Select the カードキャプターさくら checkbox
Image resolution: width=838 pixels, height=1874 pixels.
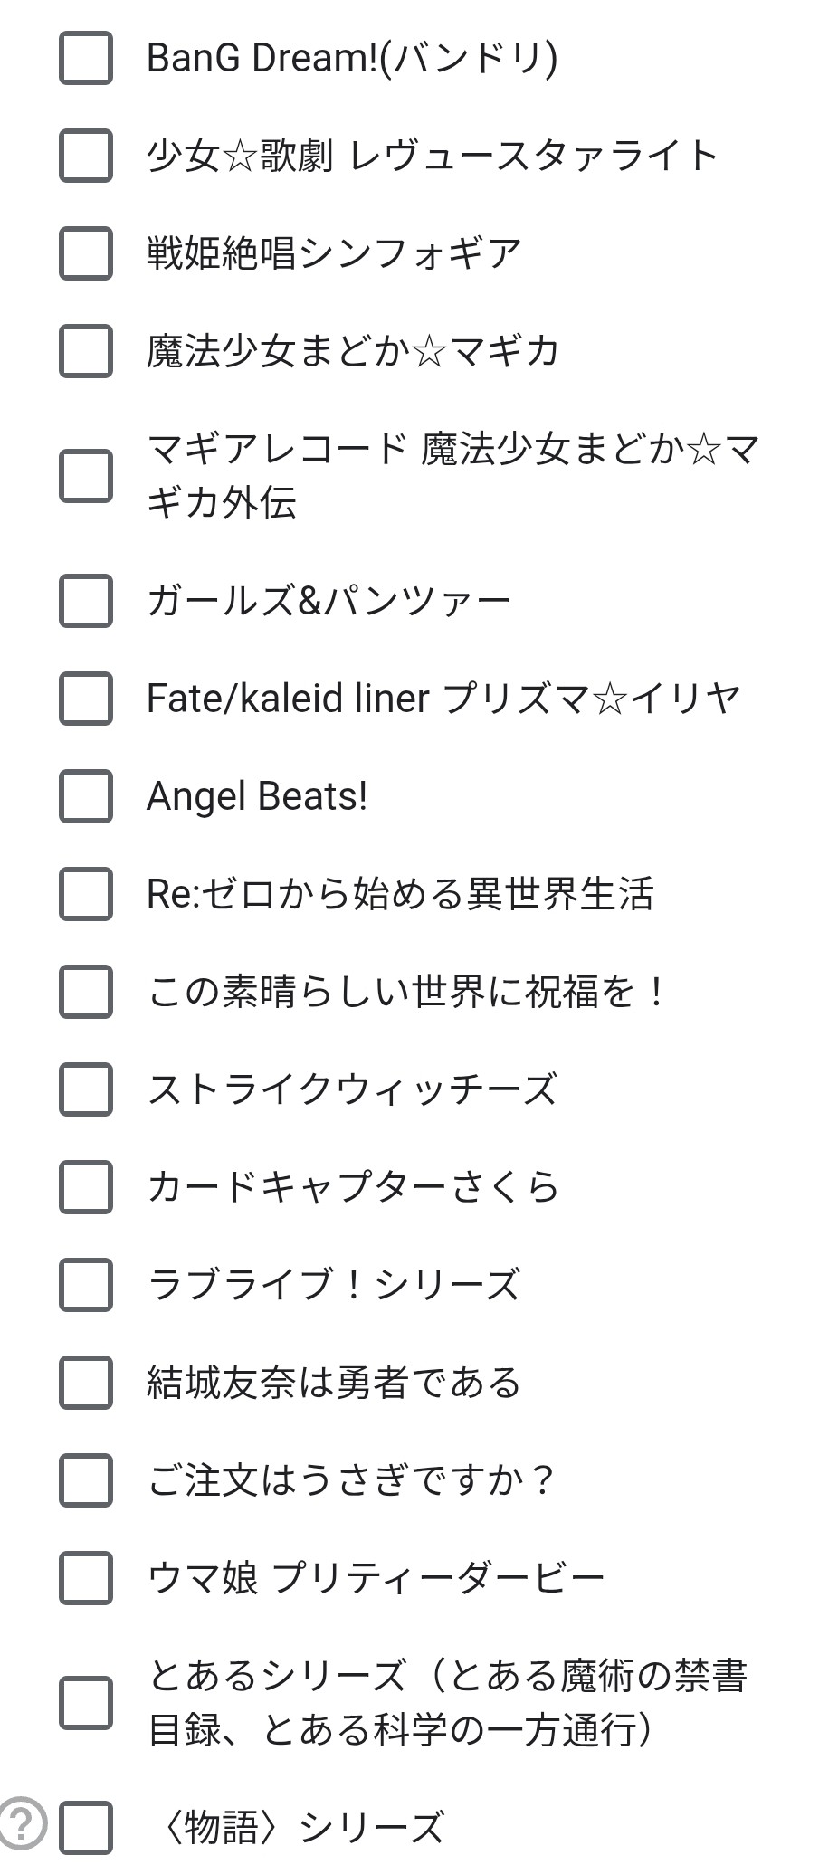(x=86, y=1187)
